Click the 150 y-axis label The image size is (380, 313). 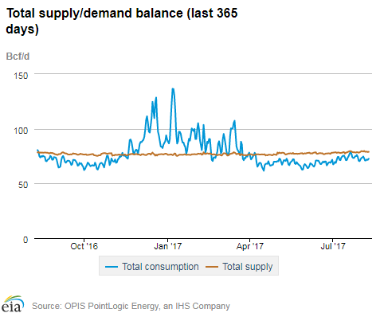pos(21,76)
